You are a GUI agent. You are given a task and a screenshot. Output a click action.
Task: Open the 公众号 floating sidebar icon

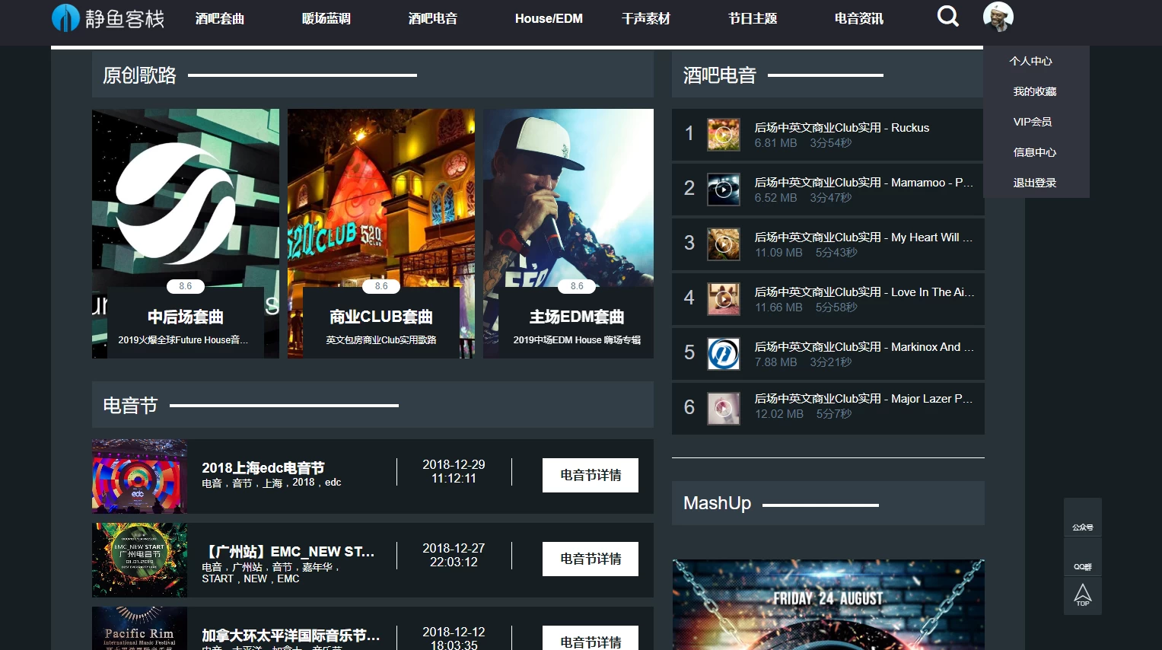point(1082,519)
